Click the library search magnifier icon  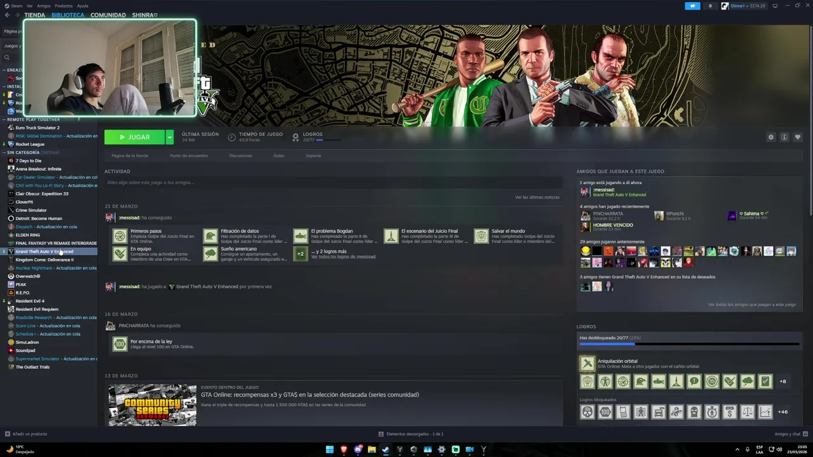(x=7, y=58)
